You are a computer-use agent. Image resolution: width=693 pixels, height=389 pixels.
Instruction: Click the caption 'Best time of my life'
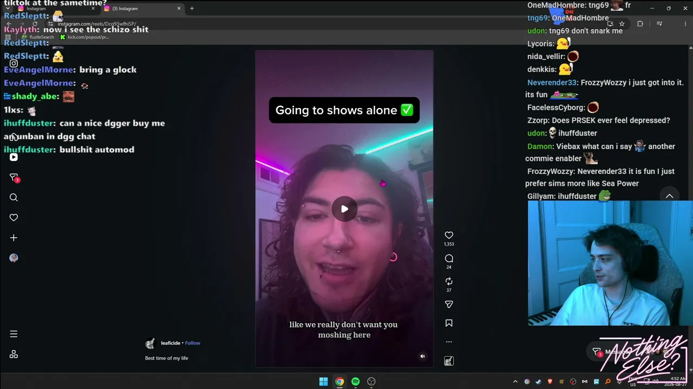[167, 358]
